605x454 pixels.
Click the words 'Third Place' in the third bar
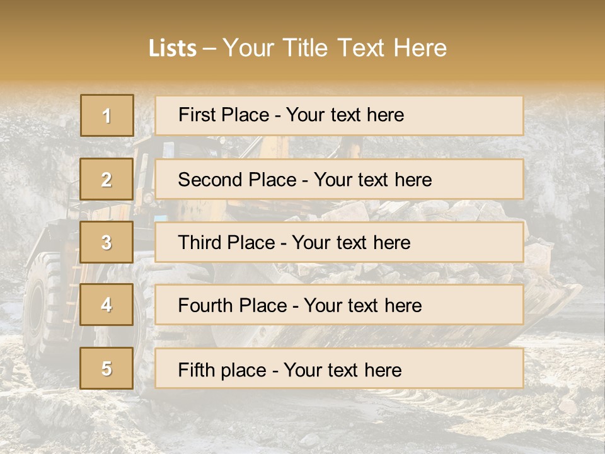[x=226, y=242]
